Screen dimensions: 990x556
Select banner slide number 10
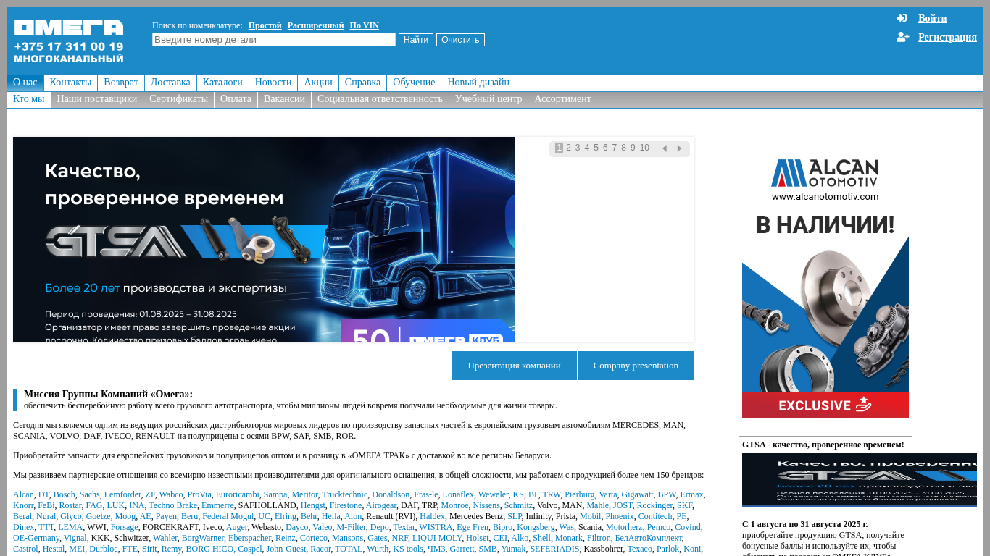[644, 148]
